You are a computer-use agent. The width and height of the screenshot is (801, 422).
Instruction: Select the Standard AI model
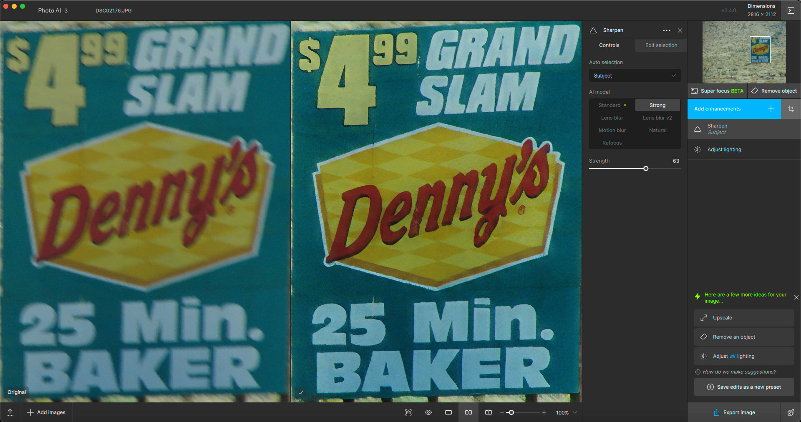612,105
